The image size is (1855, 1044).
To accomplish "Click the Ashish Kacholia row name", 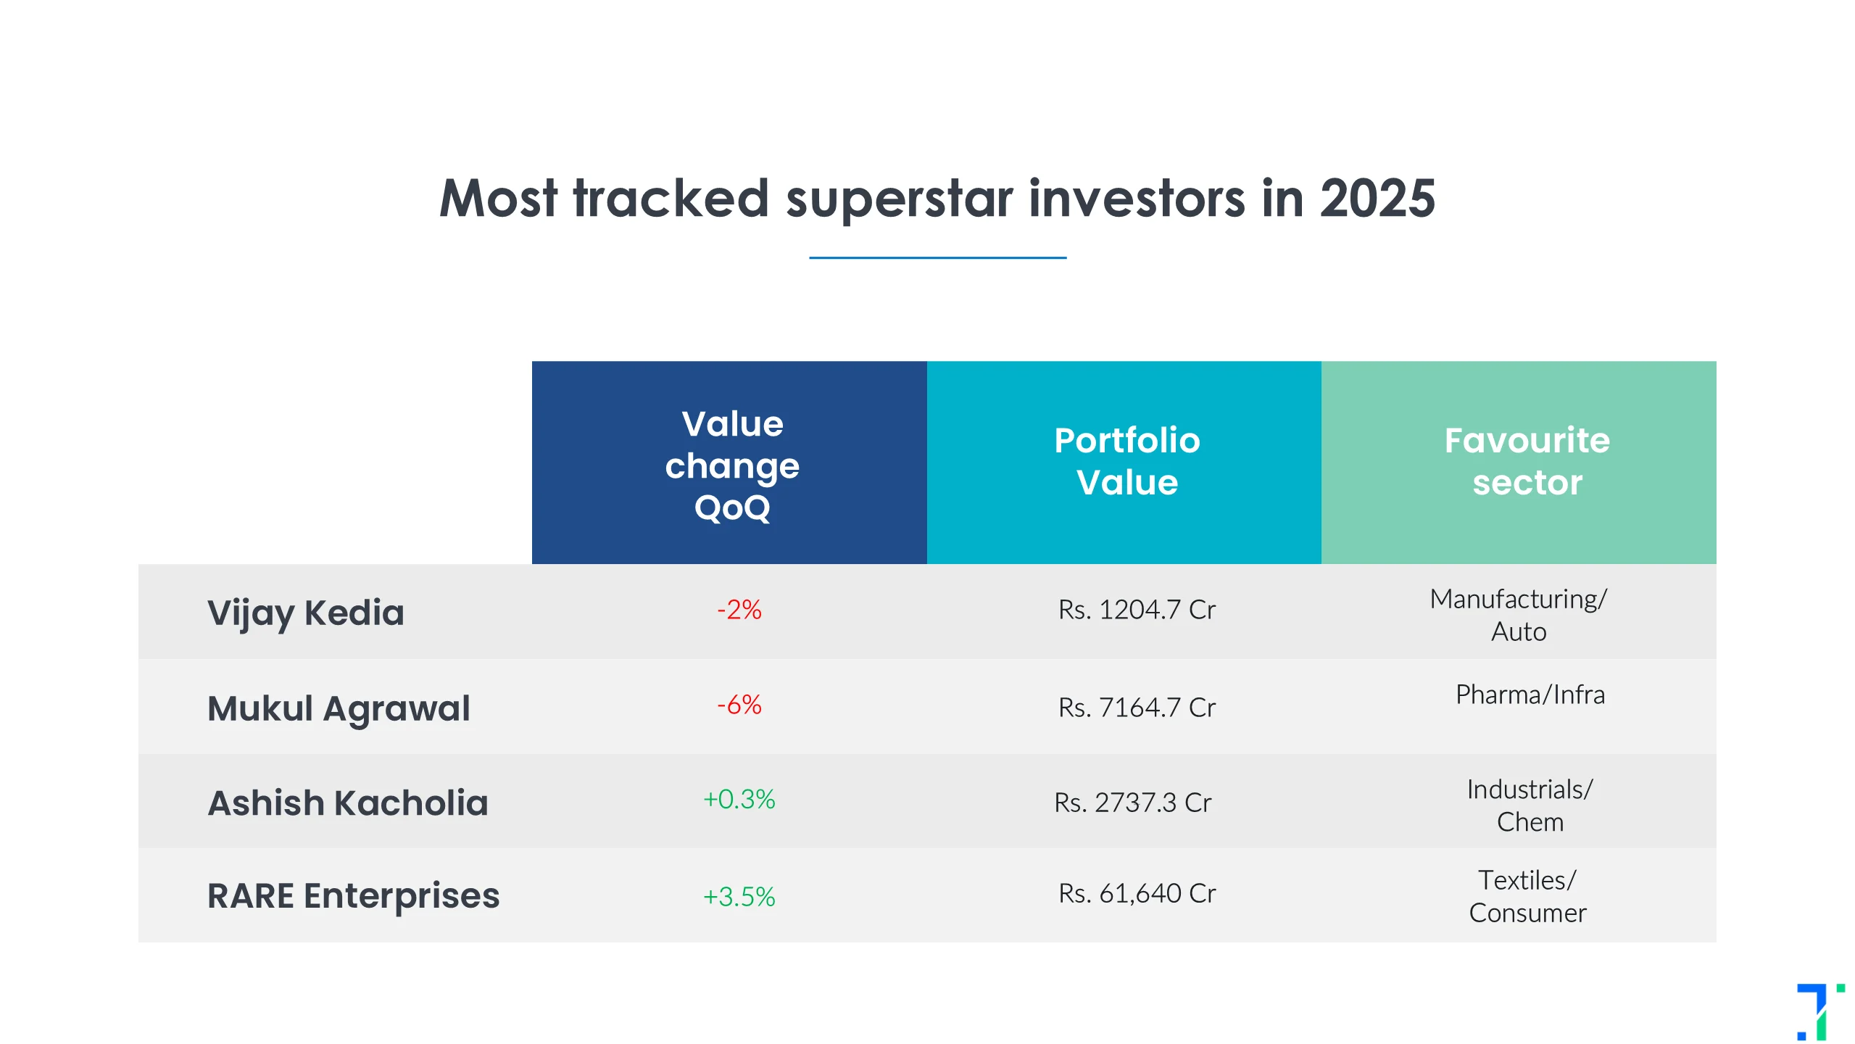I will (x=348, y=803).
